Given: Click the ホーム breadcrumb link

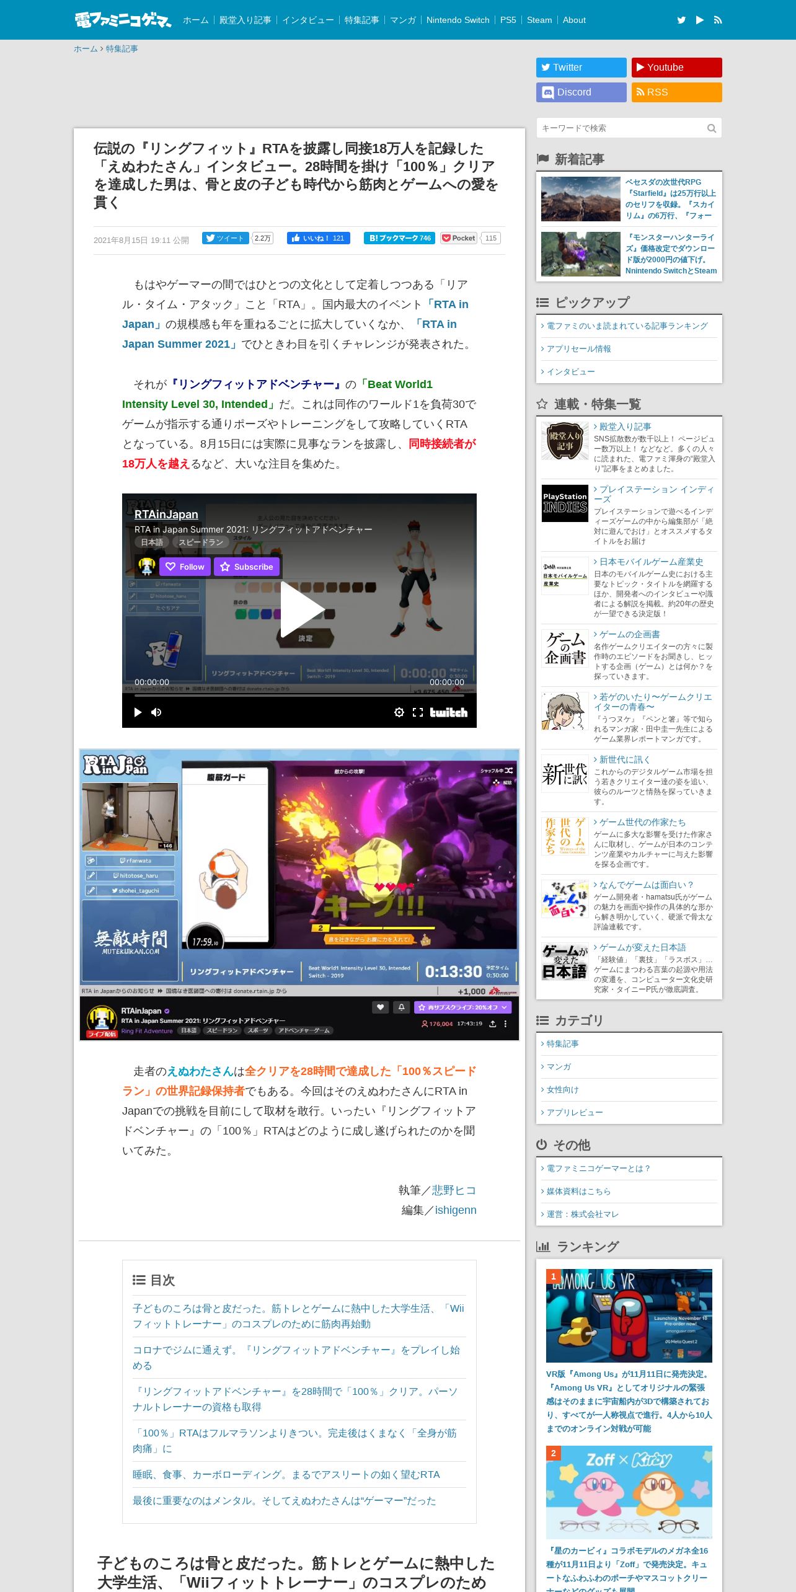Looking at the screenshot, I should [x=86, y=49].
